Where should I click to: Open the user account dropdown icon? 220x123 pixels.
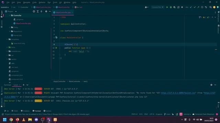(146, 7)
